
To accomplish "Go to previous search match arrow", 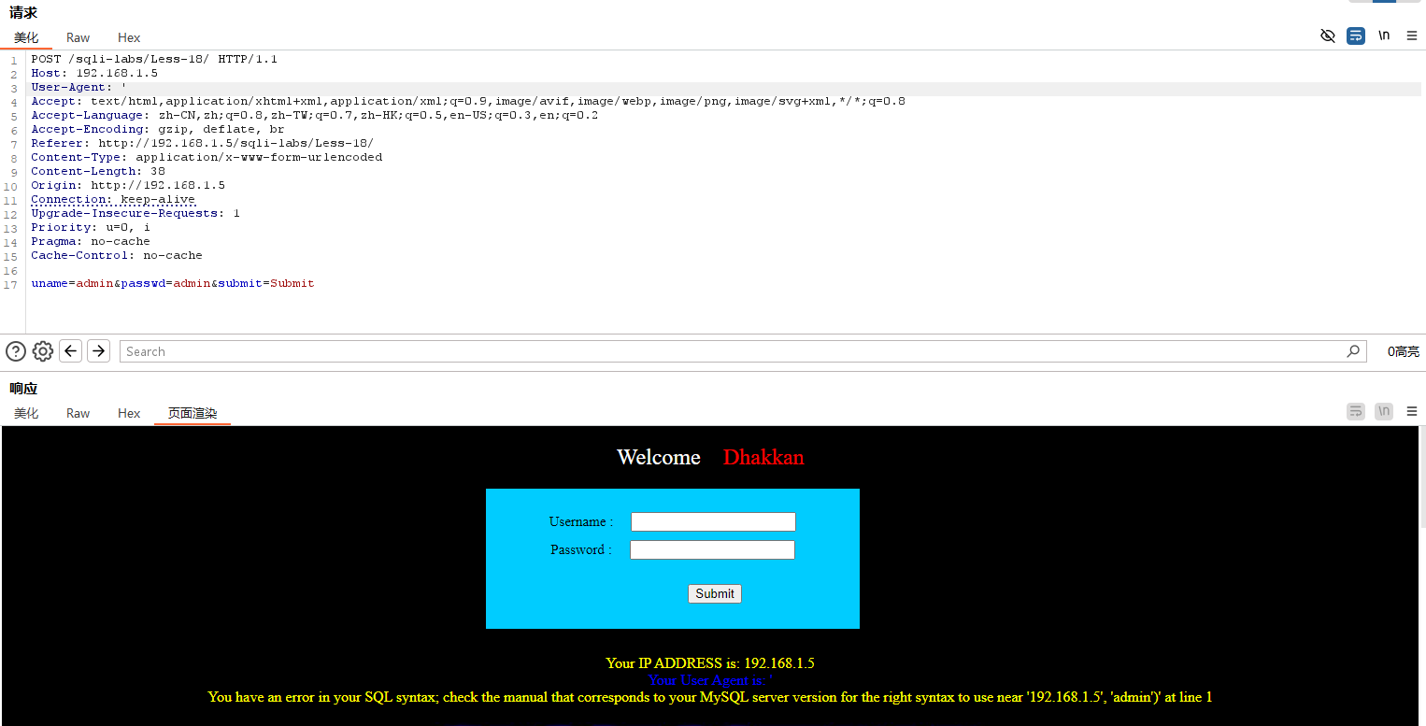I will (70, 351).
